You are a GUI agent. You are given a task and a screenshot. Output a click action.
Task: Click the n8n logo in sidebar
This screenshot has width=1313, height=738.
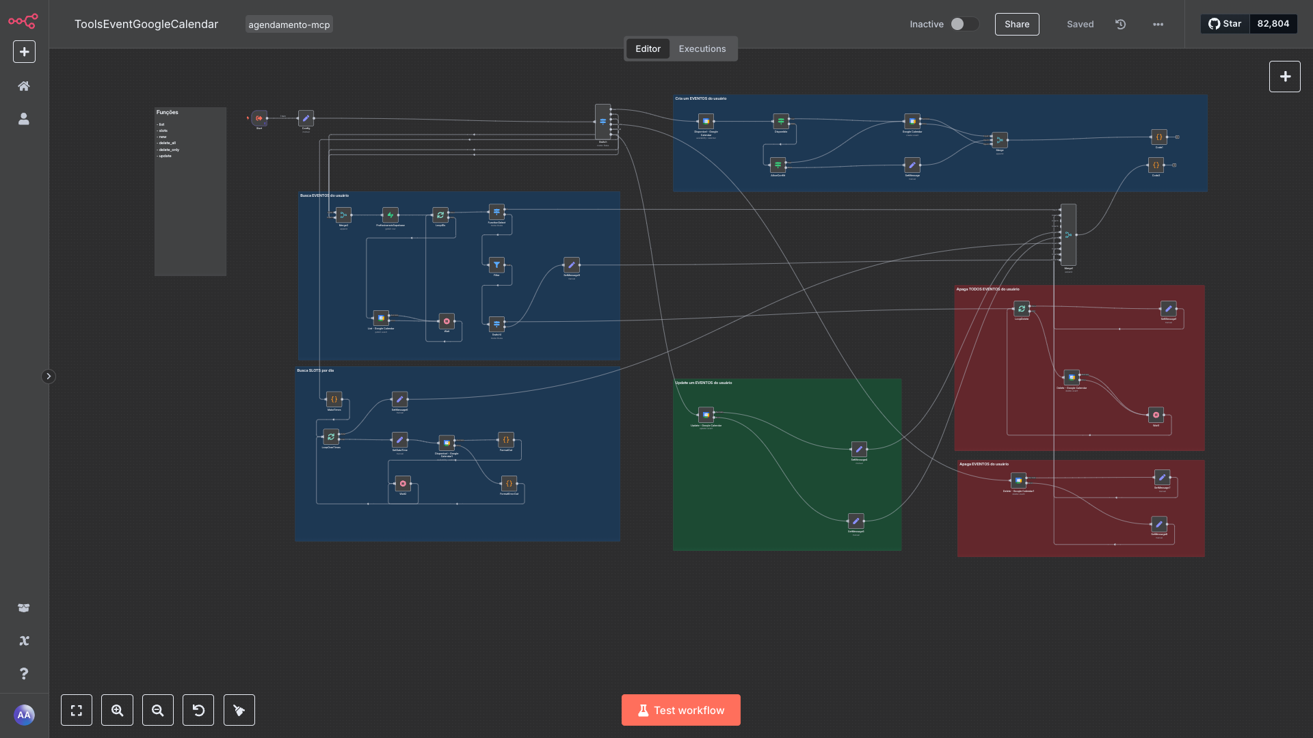(x=23, y=21)
